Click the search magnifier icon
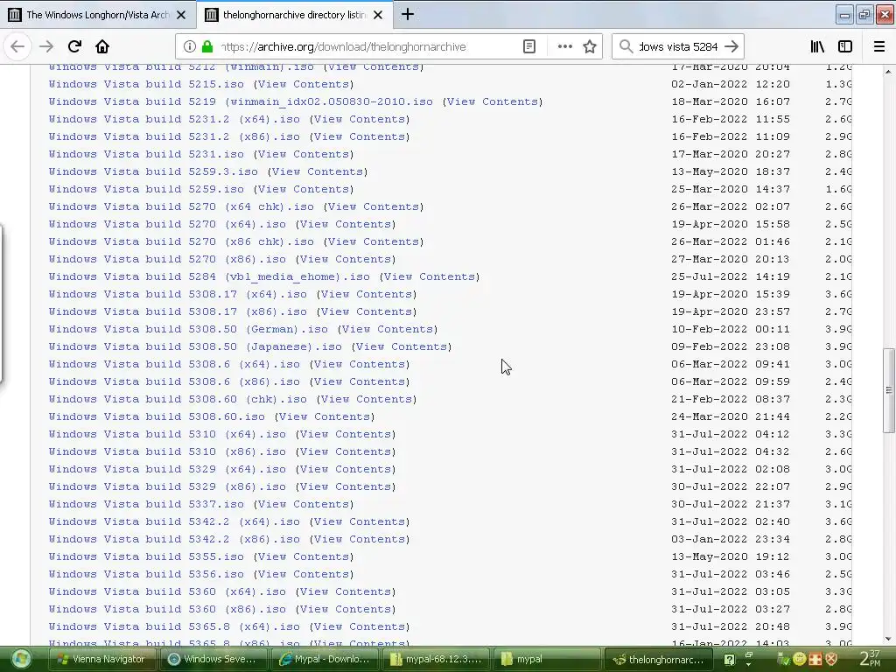Viewport: 896px width, 672px height. coord(626,47)
